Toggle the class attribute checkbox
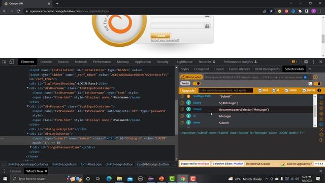Screen dimensions: 325x183 pos(286,90)
